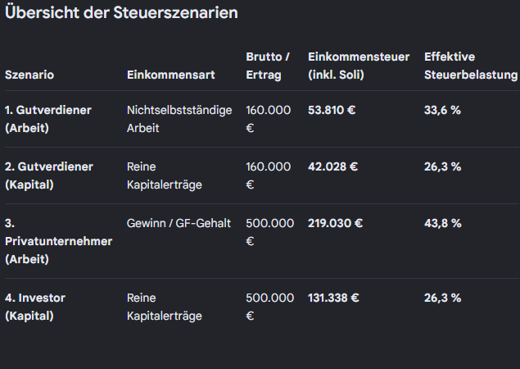This screenshot has width=520, height=369.
Task: Select the 3. Privatunternehmer (Arbeit) cell
Action: tap(58, 241)
